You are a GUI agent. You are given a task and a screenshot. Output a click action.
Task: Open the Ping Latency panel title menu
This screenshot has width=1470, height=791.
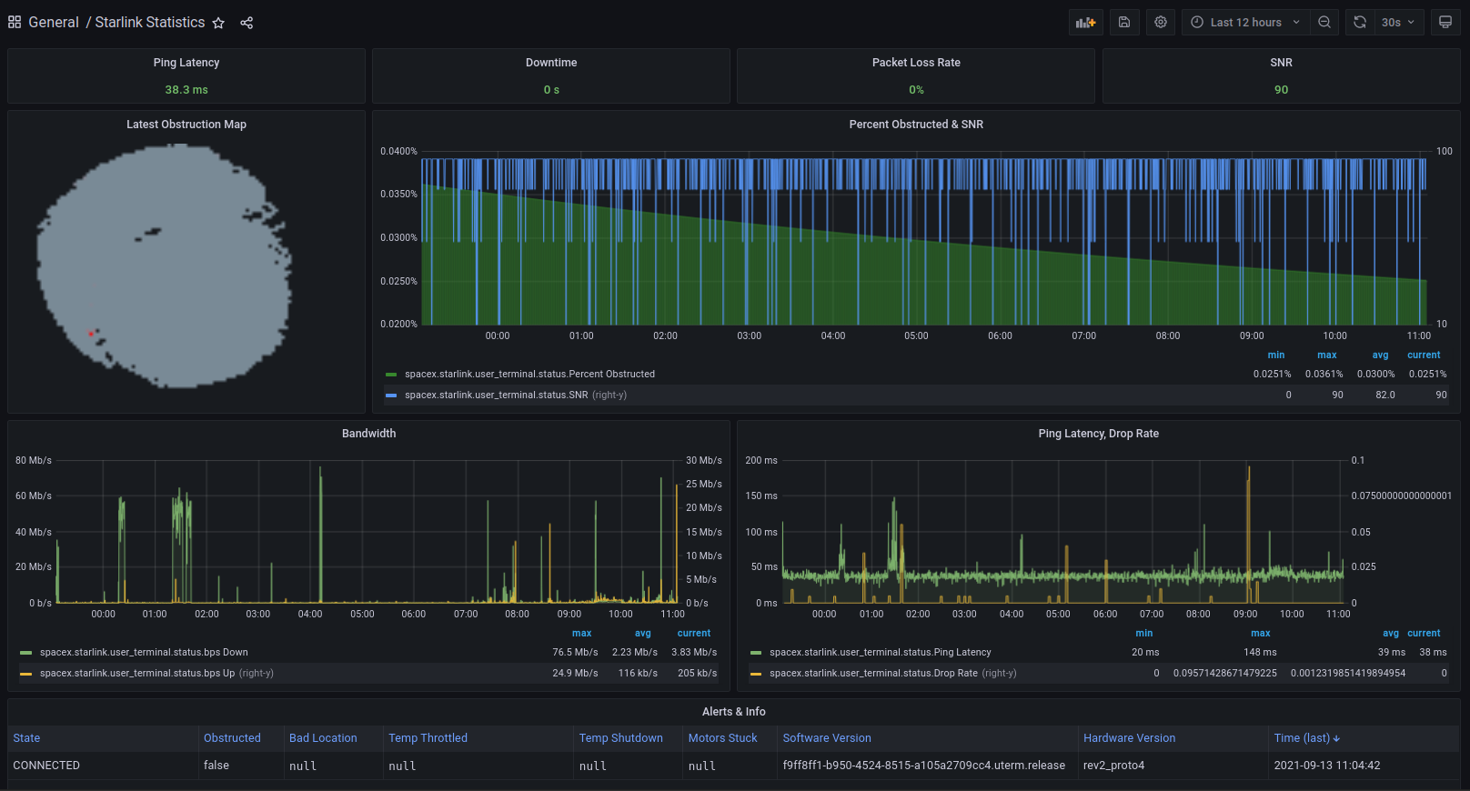[186, 63]
